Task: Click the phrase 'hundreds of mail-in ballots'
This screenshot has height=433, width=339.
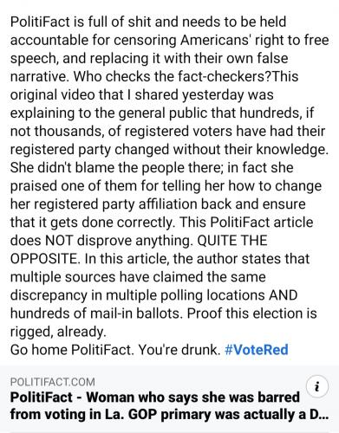Action: tap(96, 313)
